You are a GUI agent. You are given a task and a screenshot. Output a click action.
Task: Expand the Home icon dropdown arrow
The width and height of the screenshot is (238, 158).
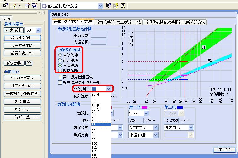(20, 6)
